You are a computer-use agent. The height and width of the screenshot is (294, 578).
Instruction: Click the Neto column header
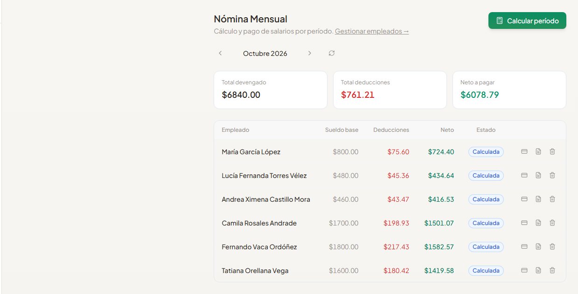click(447, 130)
